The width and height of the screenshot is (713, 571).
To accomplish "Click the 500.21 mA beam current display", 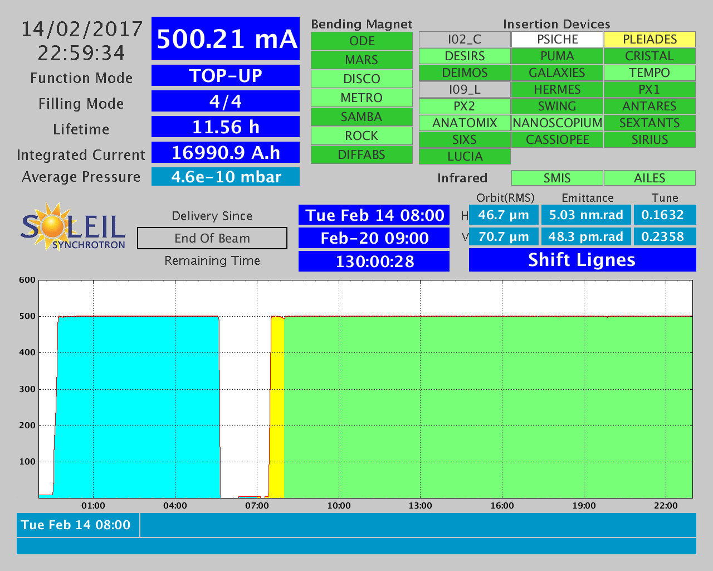I will [226, 39].
